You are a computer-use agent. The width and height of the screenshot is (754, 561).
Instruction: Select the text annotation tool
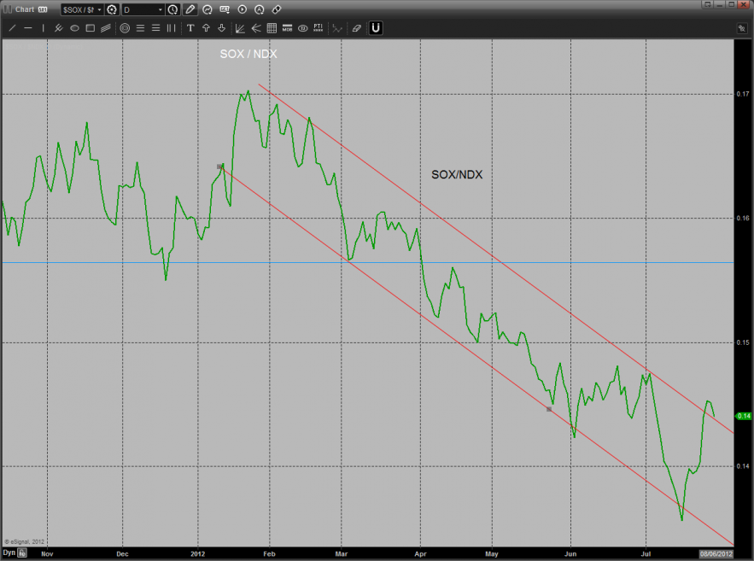coord(190,28)
